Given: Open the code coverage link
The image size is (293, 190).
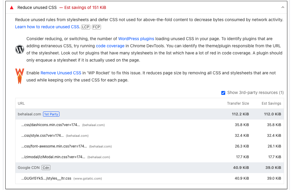Looking at the screenshot, I should point(110,46).
